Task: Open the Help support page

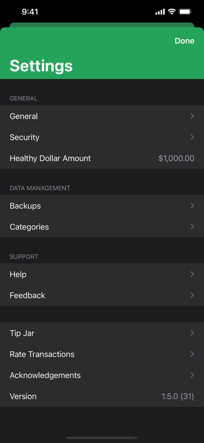Action: [18, 274]
